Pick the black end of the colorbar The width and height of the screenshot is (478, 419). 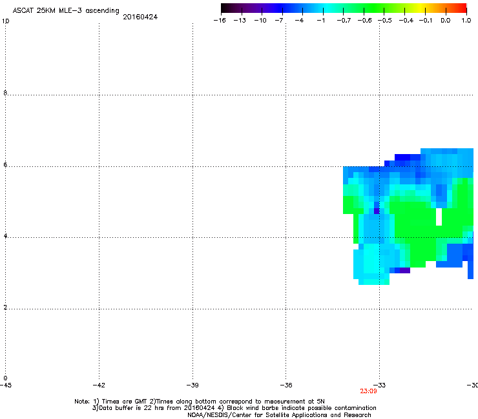pyautogui.click(x=225, y=8)
